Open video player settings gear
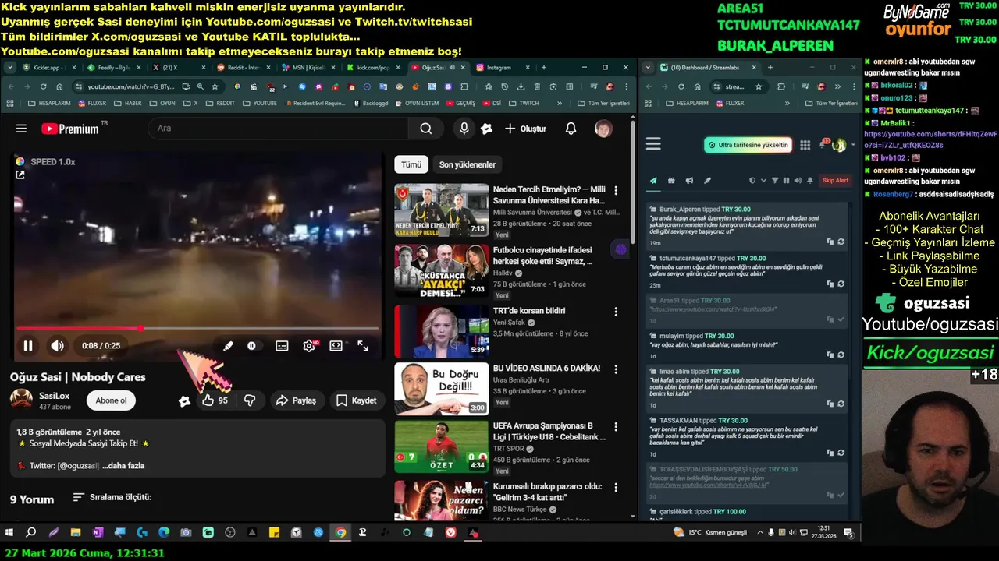 click(309, 346)
